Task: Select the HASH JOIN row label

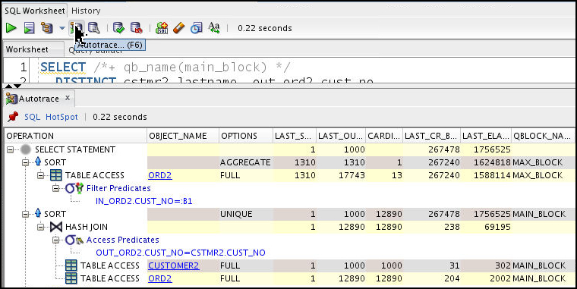Action: (x=87, y=227)
